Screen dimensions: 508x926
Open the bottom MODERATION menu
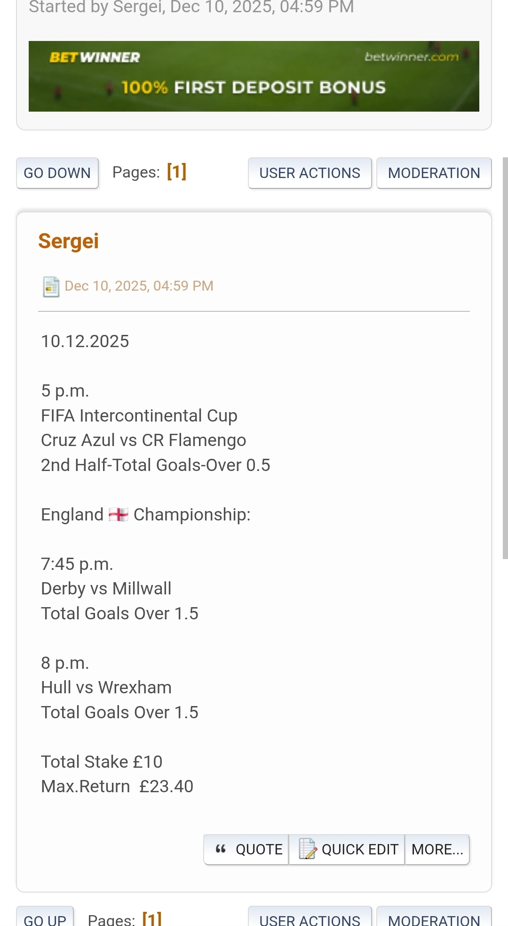(x=434, y=919)
